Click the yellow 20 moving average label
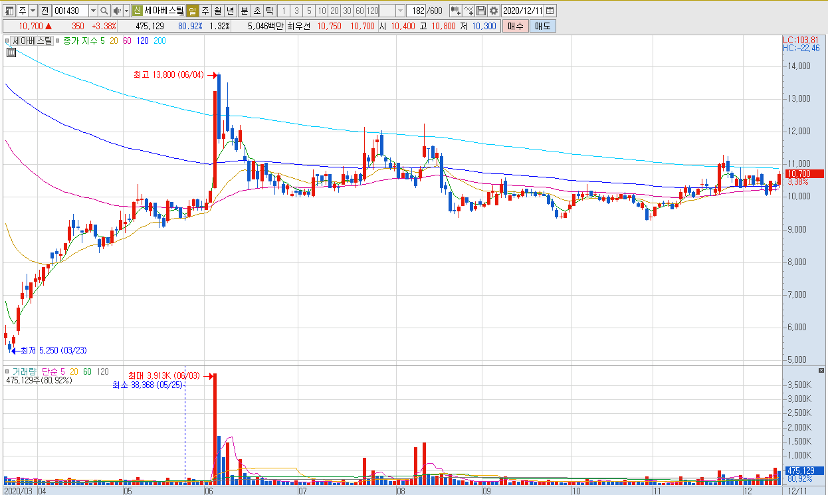The width and height of the screenshot is (828, 495). 114,41
